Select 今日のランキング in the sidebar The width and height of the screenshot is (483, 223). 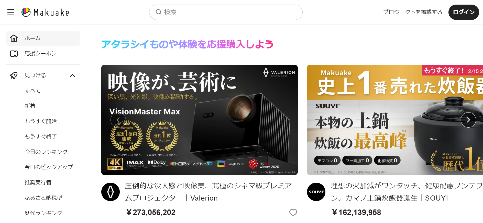tap(46, 152)
